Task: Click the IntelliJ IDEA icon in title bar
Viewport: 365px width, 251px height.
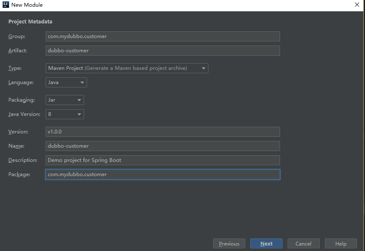Action: [6, 5]
